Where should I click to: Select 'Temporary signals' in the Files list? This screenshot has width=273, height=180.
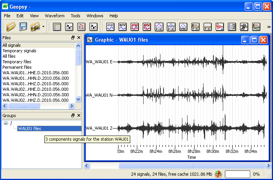[x=19, y=51]
